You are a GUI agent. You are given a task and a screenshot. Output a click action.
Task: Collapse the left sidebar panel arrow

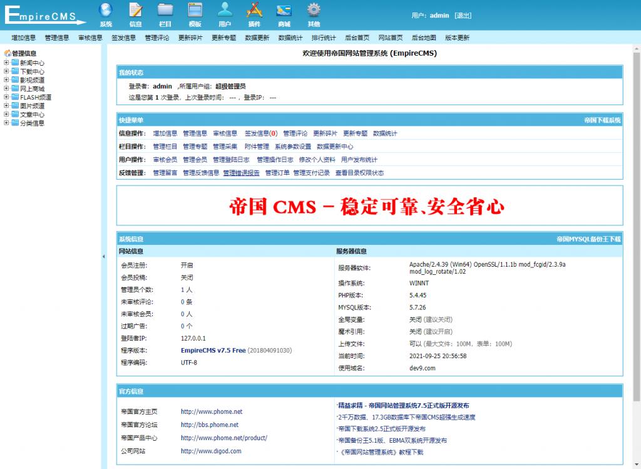[104, 255]
